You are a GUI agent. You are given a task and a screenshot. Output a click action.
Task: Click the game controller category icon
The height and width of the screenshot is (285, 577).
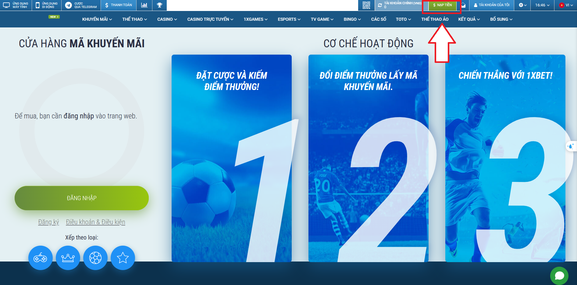(41, 258)
